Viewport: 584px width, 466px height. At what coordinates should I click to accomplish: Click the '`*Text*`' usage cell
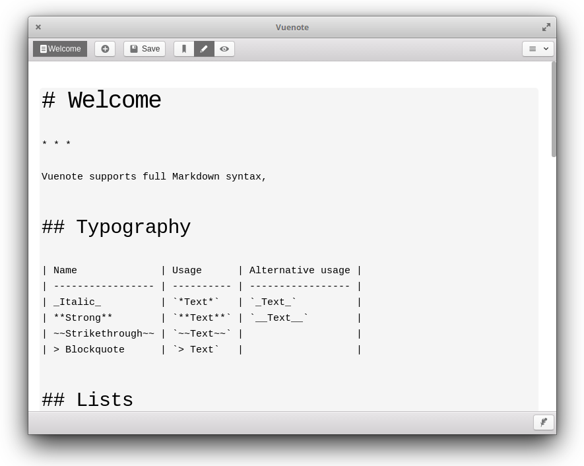point(196,302)
